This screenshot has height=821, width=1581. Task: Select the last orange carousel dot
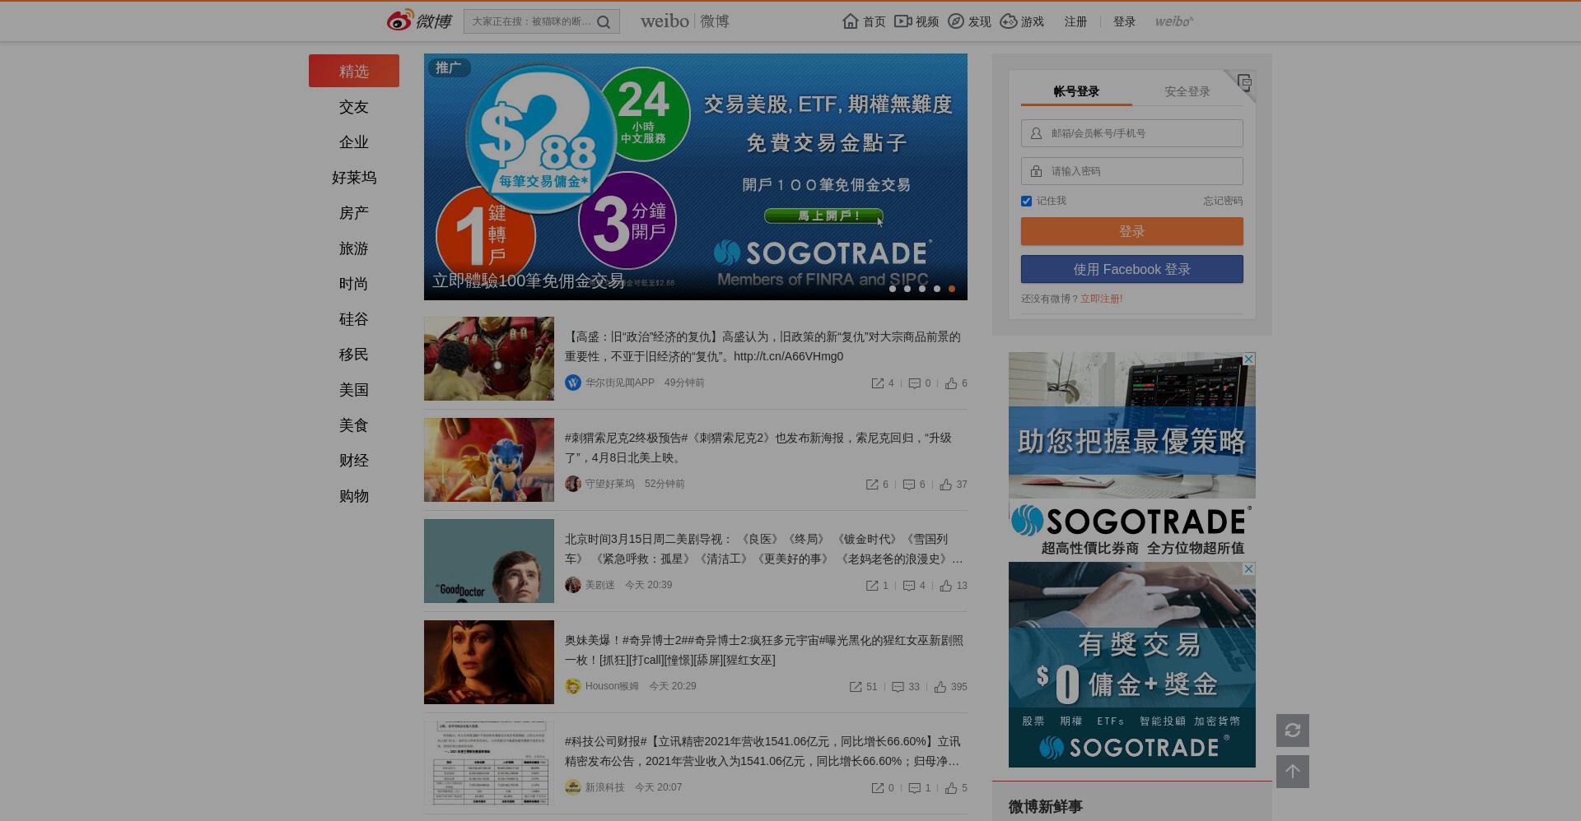click(x=952, y=289)
